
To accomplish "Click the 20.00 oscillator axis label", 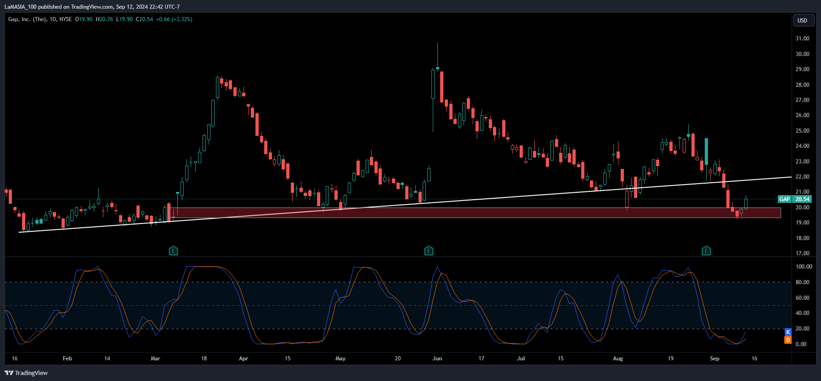I will point(803,329).
